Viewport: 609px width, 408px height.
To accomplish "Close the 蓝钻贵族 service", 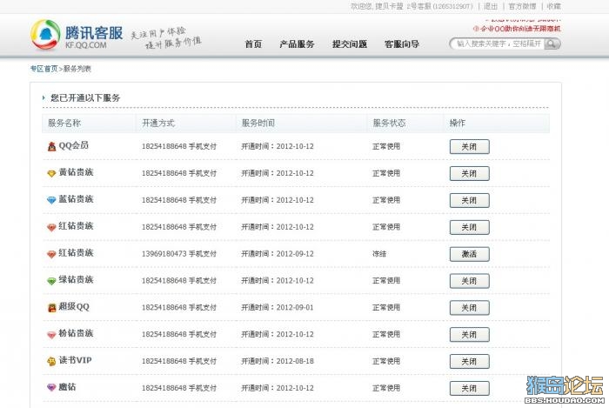I will tap(469, 200).
